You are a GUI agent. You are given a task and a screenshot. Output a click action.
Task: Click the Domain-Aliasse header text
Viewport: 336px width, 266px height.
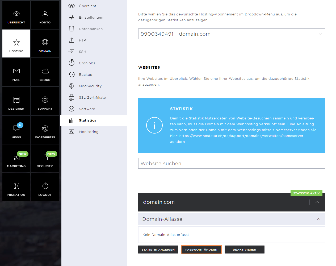[162, 219]
